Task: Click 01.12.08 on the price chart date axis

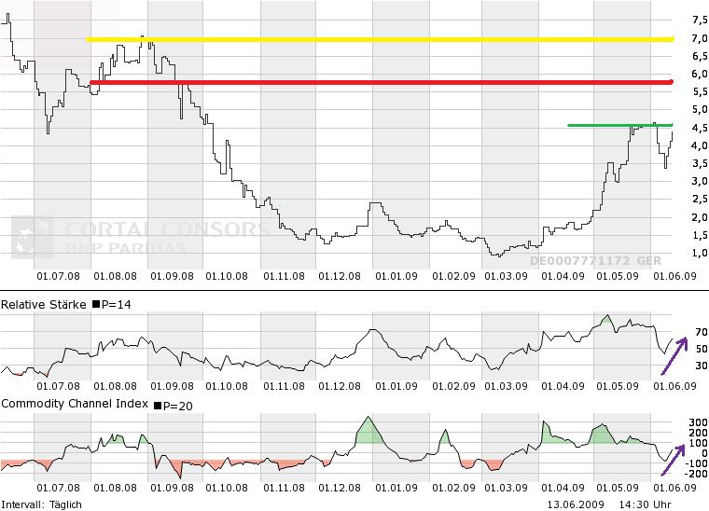Action: 340,276
